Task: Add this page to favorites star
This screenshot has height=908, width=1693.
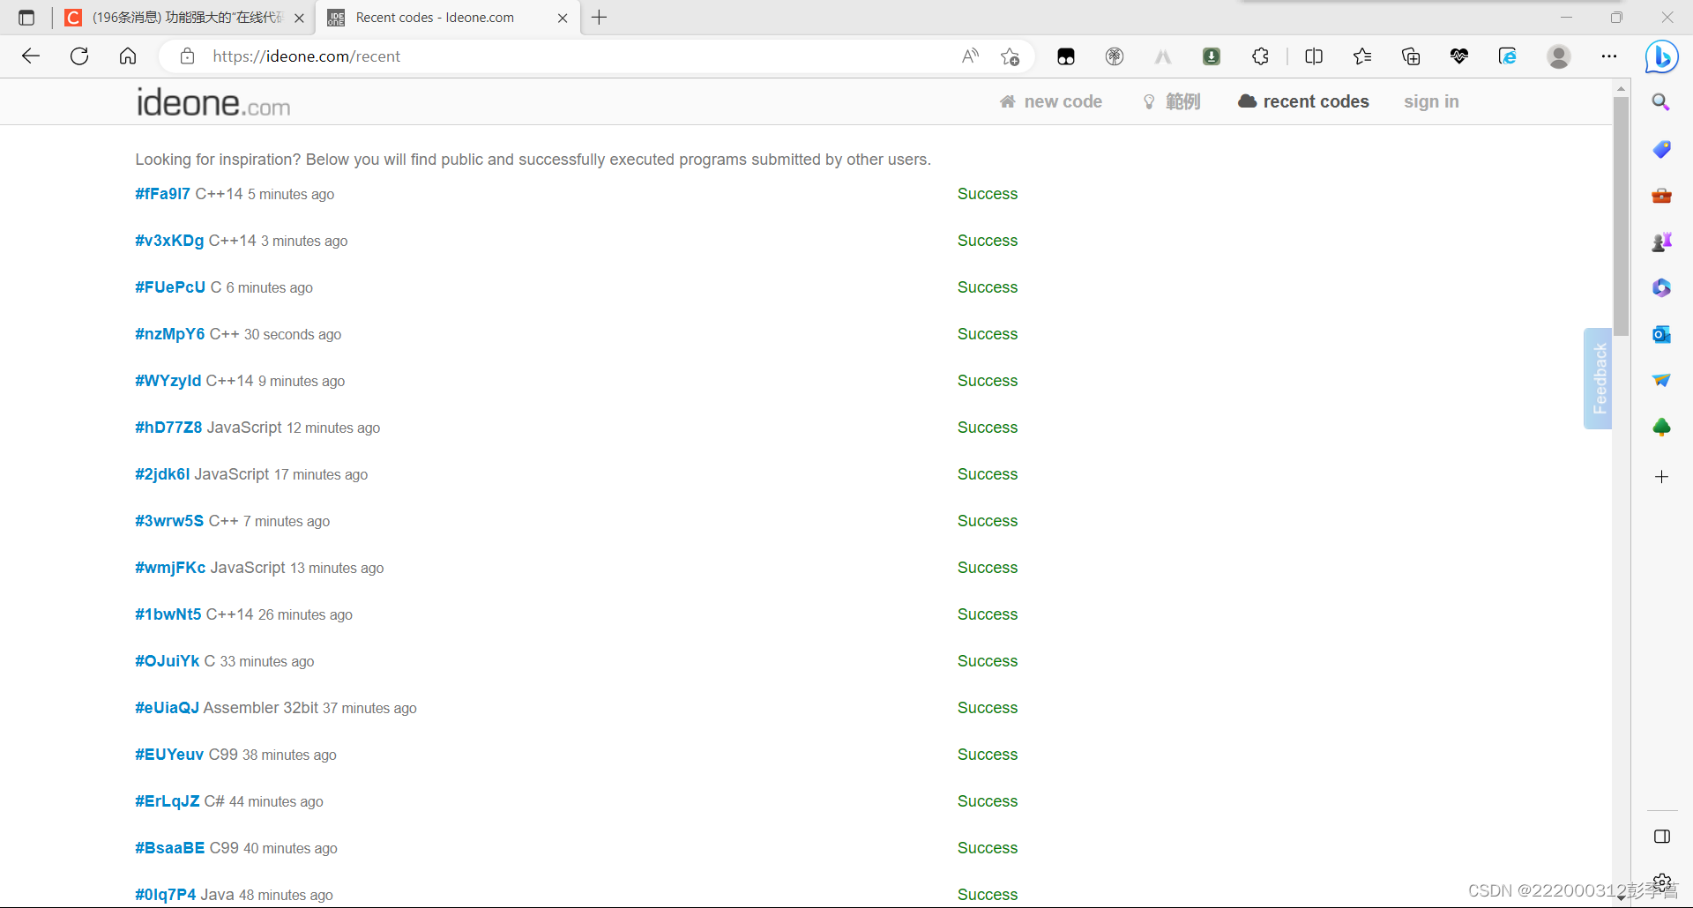Action: tap(1011, 56)
